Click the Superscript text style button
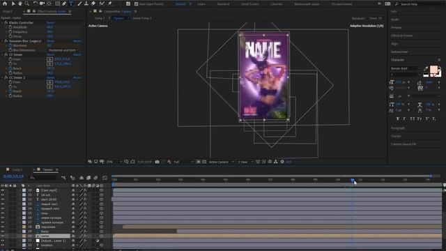 click(x=427, y=119)
